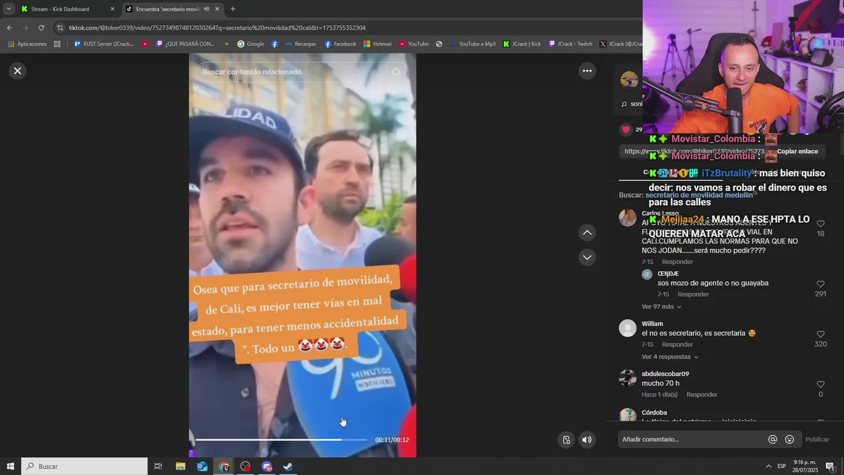Seek on the video progress bar
Screen dimensions: 844x475
click(x=281, y=439)
